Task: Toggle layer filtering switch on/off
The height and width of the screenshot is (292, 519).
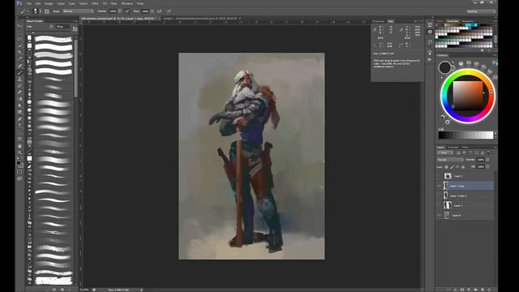Action: (x=489, y=152)
